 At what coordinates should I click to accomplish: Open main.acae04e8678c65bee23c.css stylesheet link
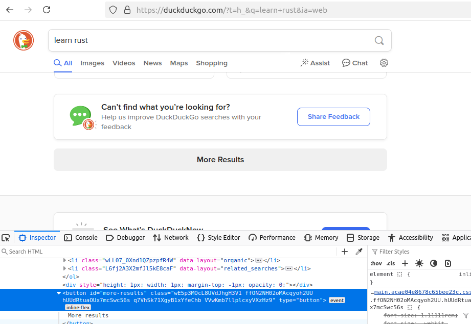click(422, 292)
